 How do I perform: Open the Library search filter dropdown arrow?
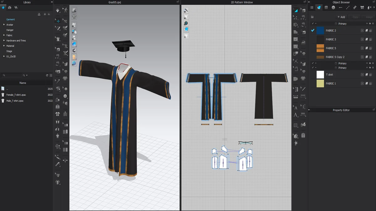pyautogui.click(x=27, y=75)
